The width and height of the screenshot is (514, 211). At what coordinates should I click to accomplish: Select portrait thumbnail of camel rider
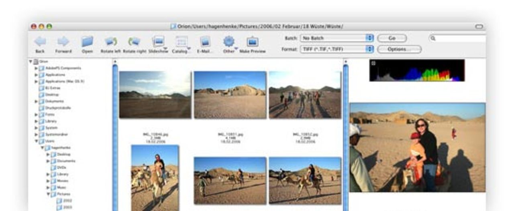[155, 178]
